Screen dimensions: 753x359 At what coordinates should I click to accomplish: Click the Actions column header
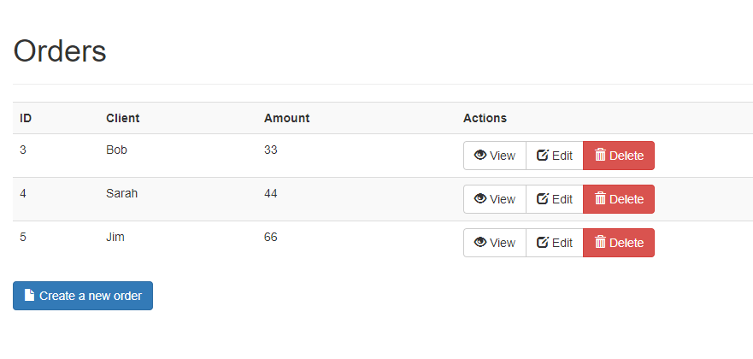(x=485, y=118)
